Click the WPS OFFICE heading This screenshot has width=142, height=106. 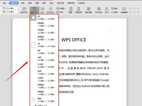pos(74,40)
